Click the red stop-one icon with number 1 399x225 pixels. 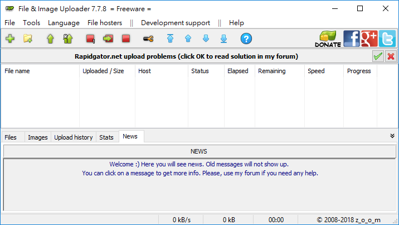click(x=90, y=39)
